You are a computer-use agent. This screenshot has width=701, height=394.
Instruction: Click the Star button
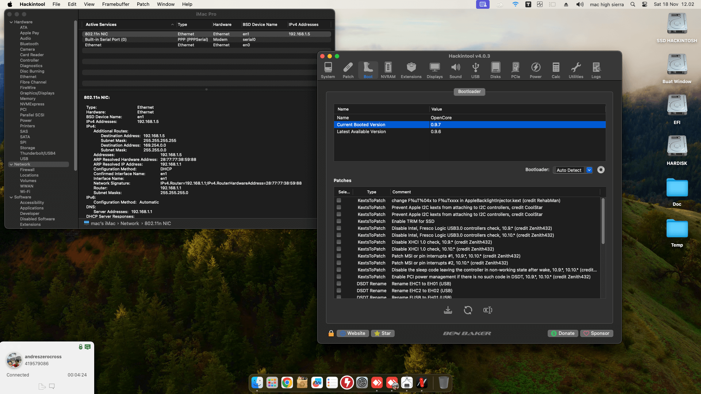[383, 333]
